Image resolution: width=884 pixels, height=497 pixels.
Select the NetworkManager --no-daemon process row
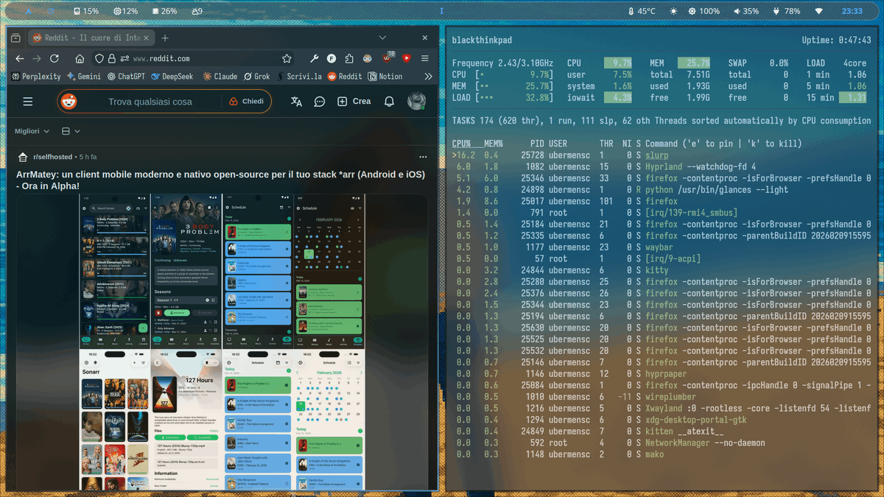coord(662,443)
